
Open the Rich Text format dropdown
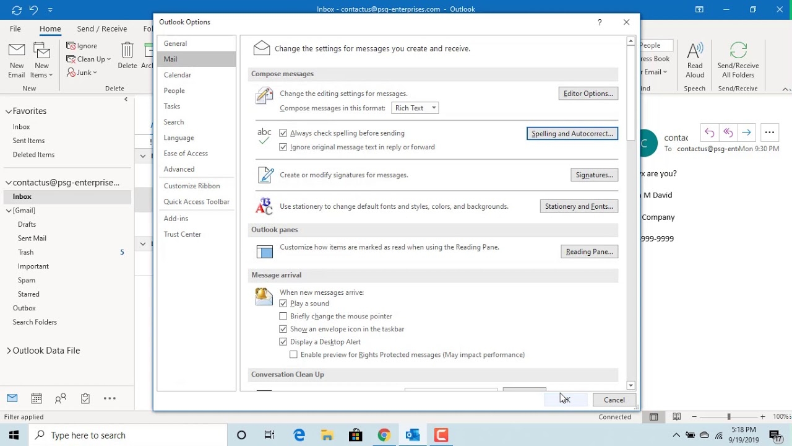(x=415, y=108)
